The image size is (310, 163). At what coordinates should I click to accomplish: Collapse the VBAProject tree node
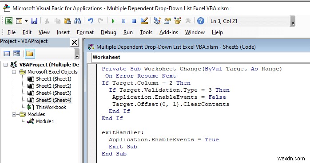point(5,65)
